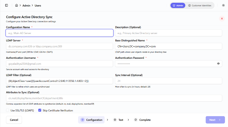
Task: Click the Description (Optional) field
Action: 169,33
